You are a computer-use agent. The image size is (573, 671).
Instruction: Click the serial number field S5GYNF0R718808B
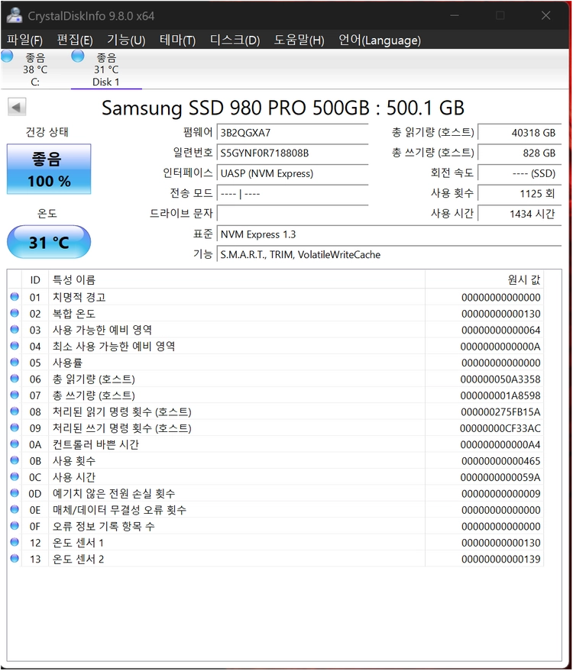293,153
